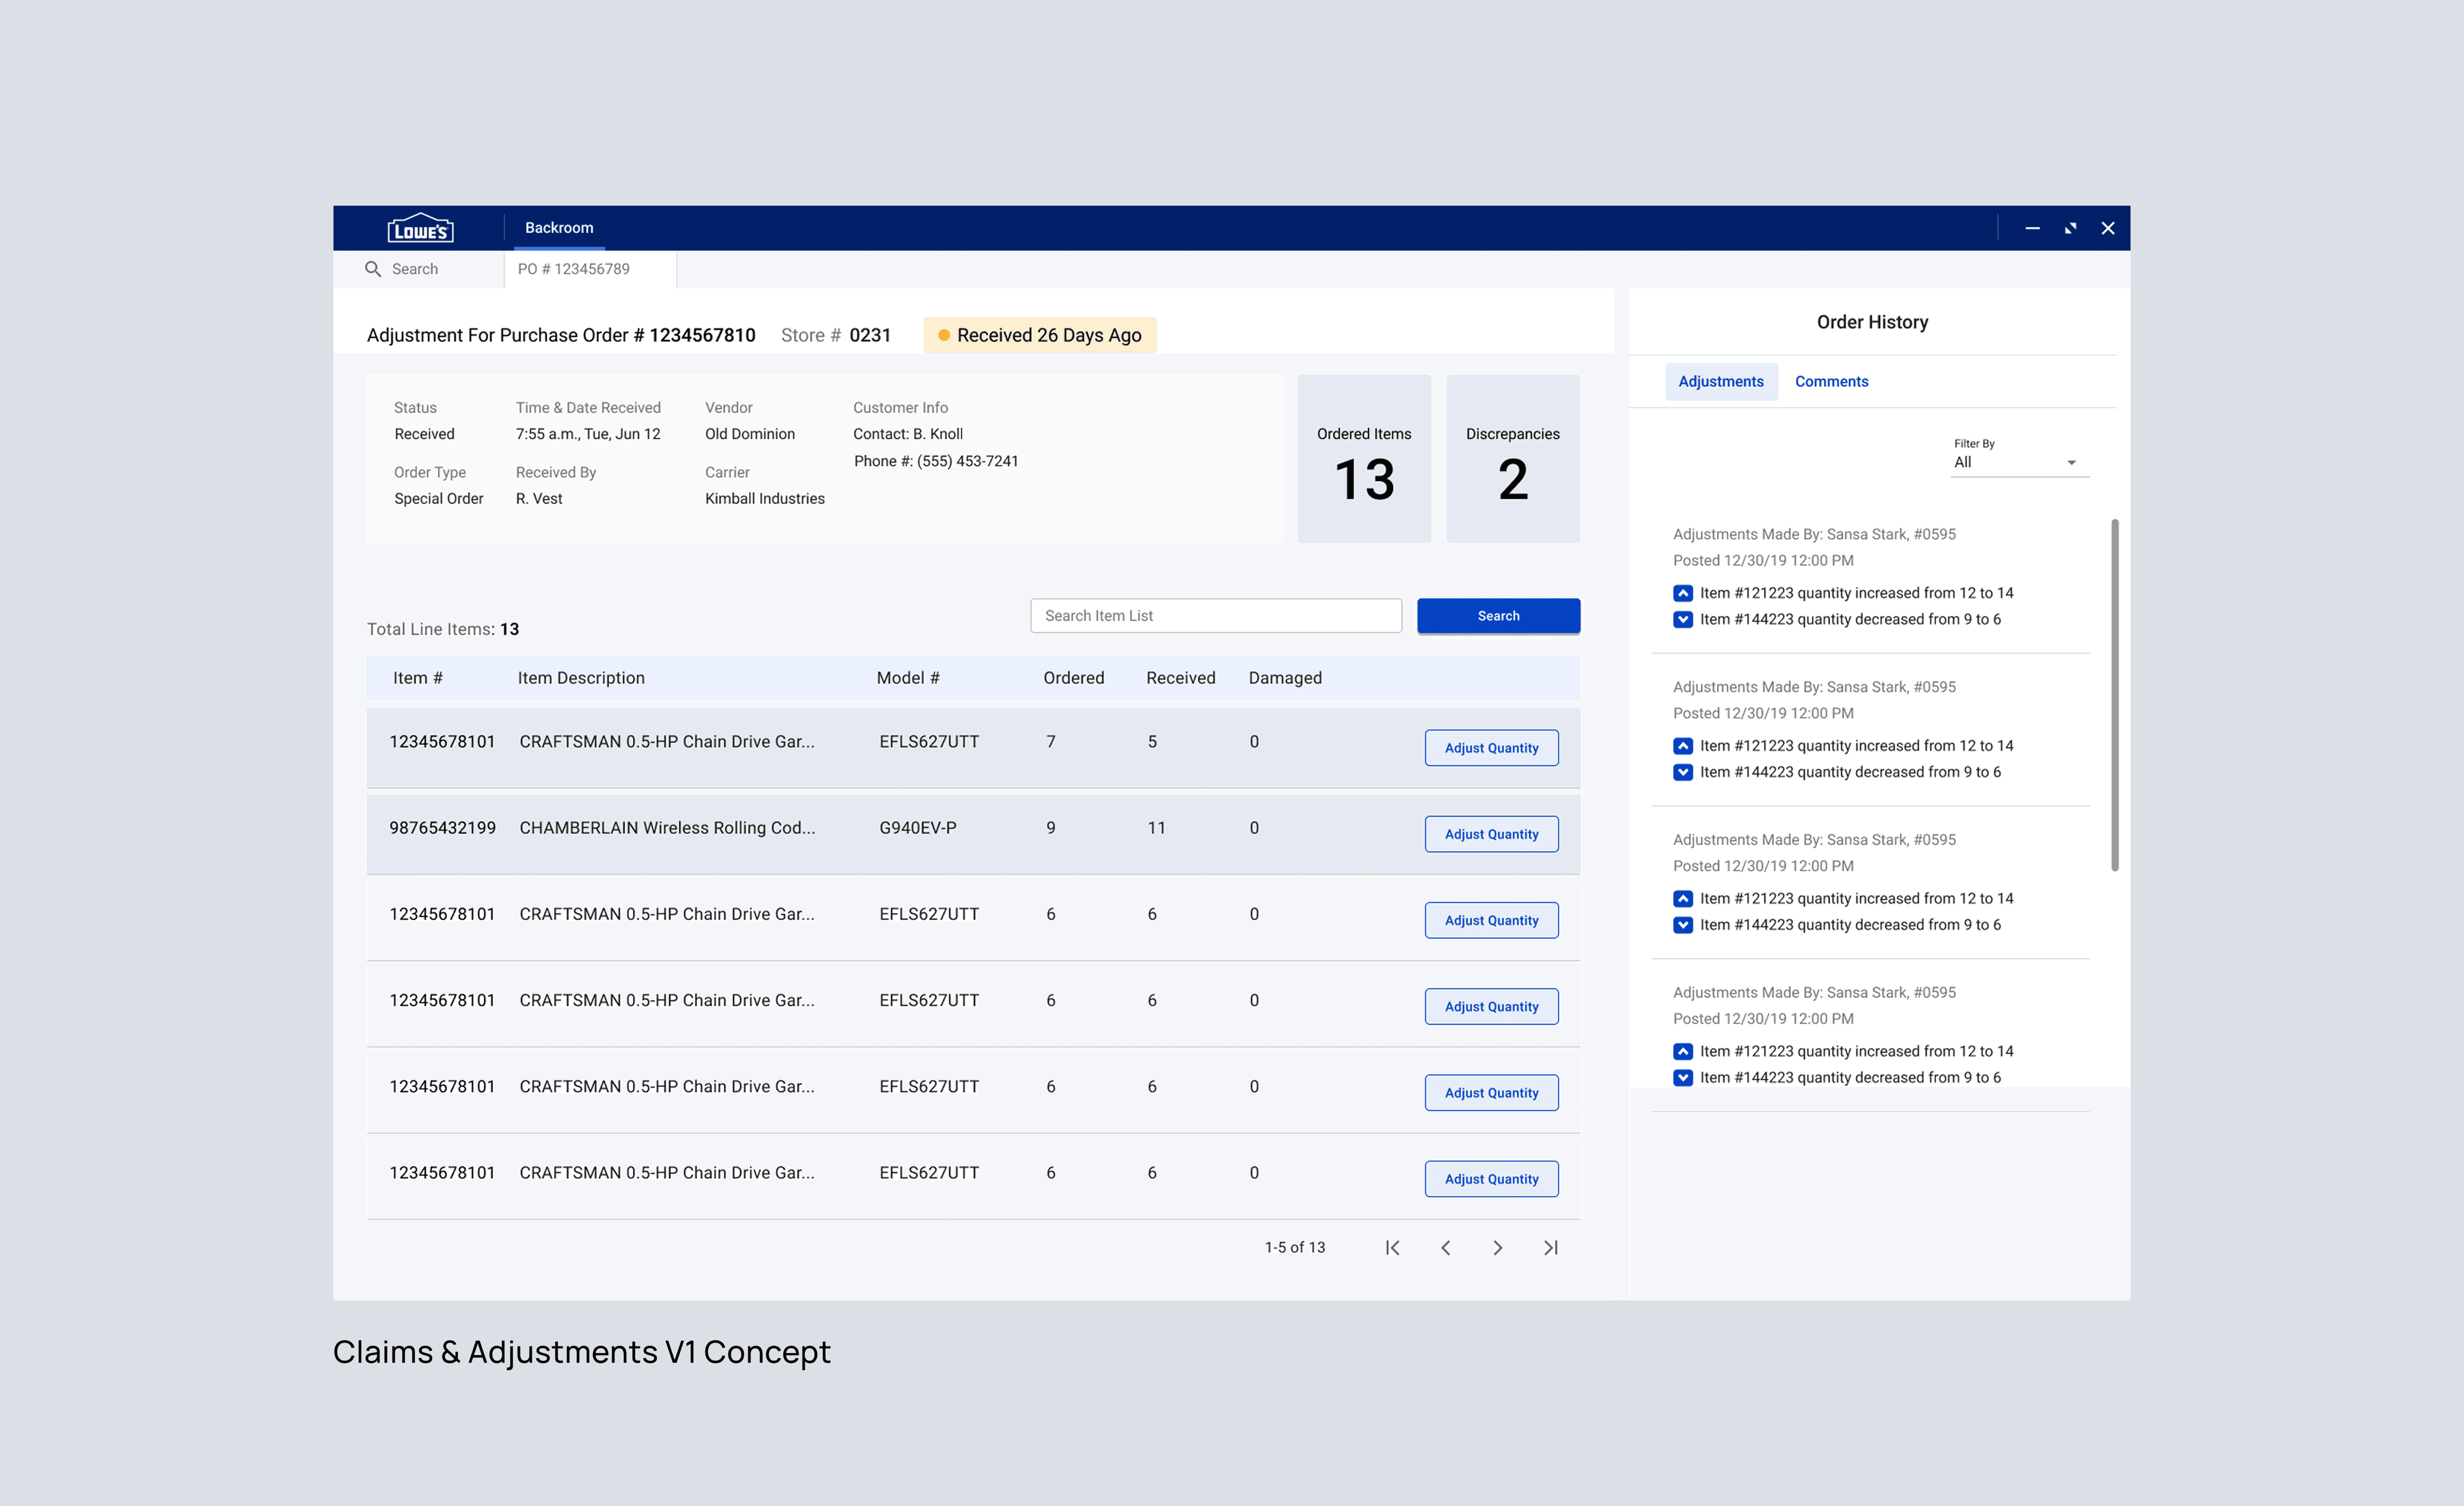The width and height of the screenshot is (2464, 1506).
Task: Select the Adjustments tab
Action: pyautogui.click(x=1720, y=382)
